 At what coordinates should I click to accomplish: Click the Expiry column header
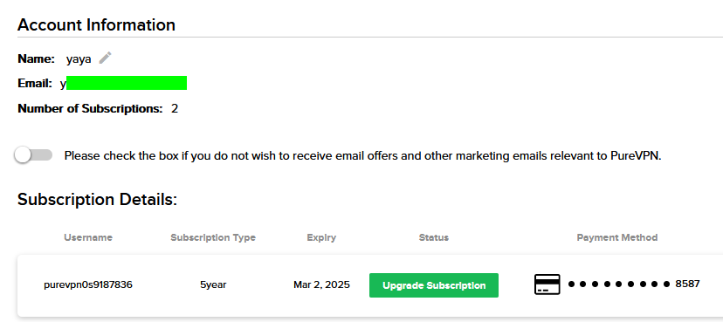[x=321, y=237]
